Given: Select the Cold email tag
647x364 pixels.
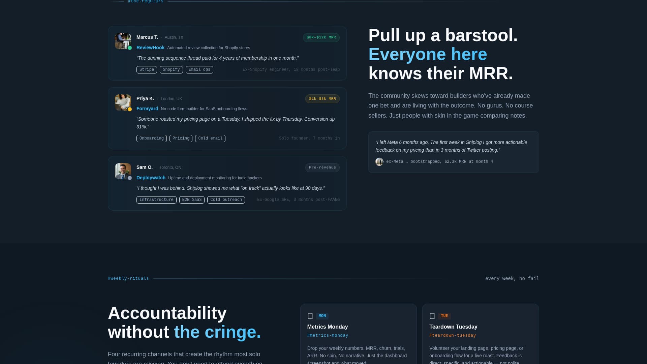Looking at the screenshot, I should 210,139.
